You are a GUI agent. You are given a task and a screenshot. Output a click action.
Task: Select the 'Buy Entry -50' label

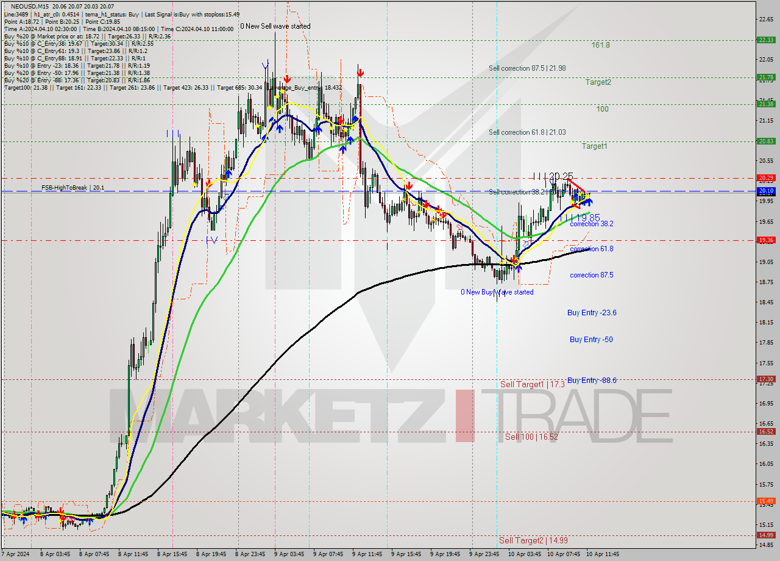pos(591,340)
